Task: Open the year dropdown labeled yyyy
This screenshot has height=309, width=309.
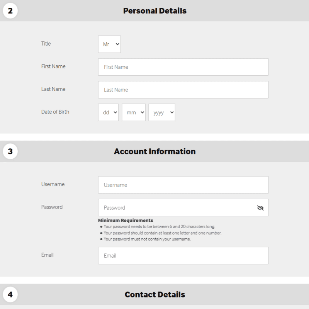Action: coord(162,112)
